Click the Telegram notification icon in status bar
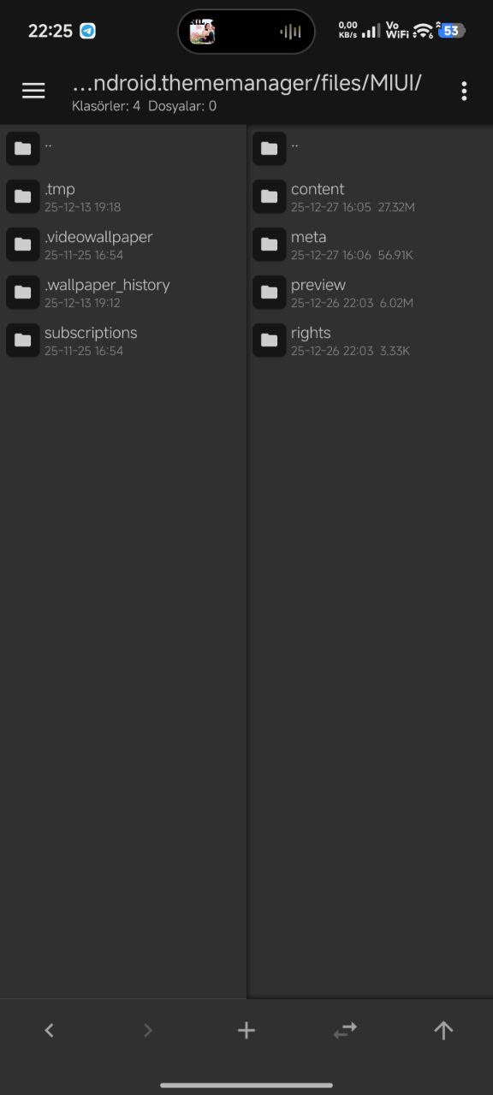This screenshot has width=493, height=1095. pos(87,31)
